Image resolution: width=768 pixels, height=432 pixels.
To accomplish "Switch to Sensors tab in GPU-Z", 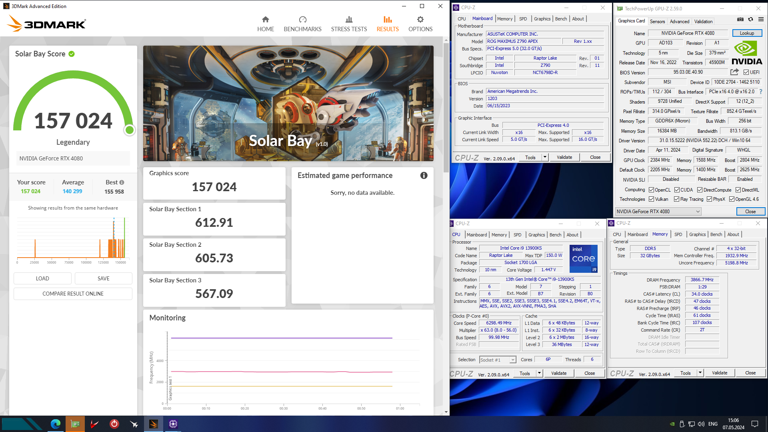I will pyautogui.click(x=657, y=22).
